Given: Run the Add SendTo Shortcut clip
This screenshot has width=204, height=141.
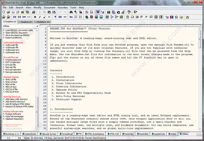Looking at the screenshot, I should 15,101.
